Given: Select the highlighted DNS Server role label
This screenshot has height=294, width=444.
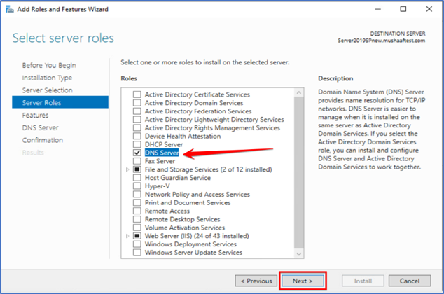Looking at the screenshot, I should coord(162,153).
